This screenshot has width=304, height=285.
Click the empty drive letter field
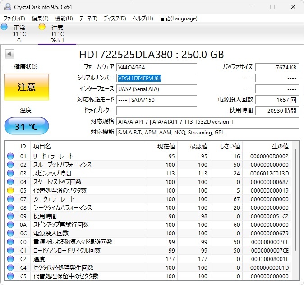click(x=156, y=110)
